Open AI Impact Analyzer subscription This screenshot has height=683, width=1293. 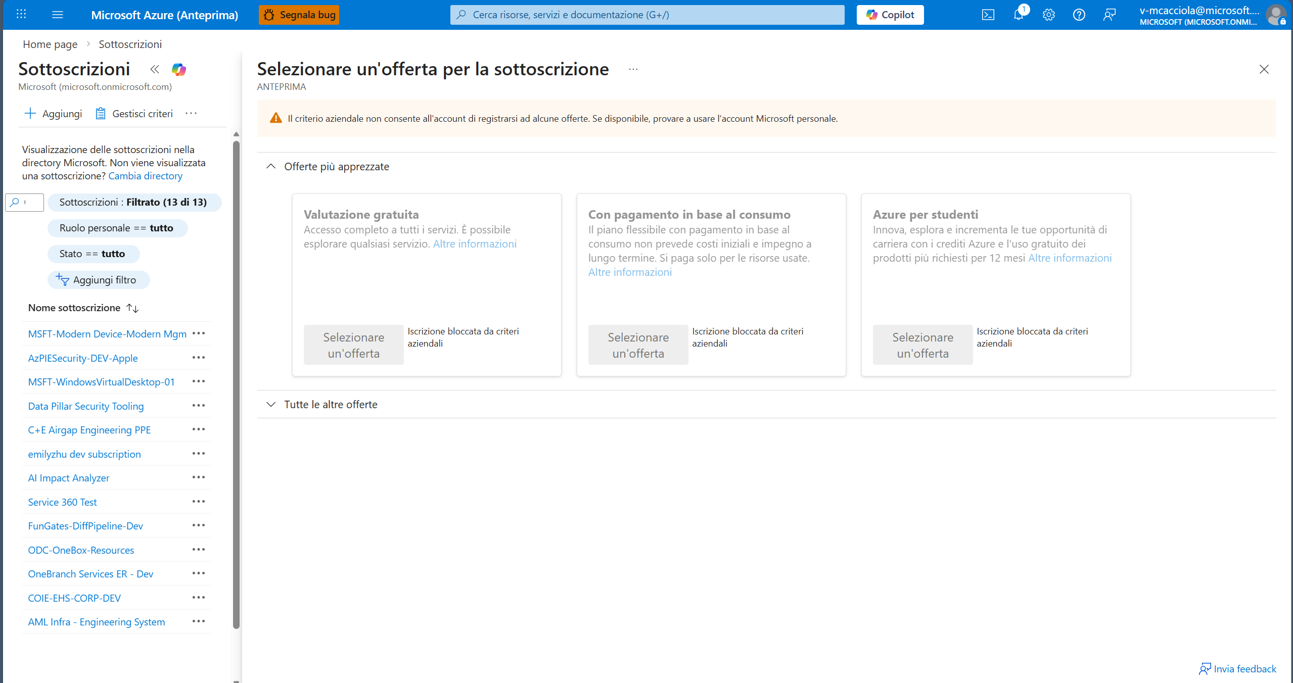click(x=69, y=478)
